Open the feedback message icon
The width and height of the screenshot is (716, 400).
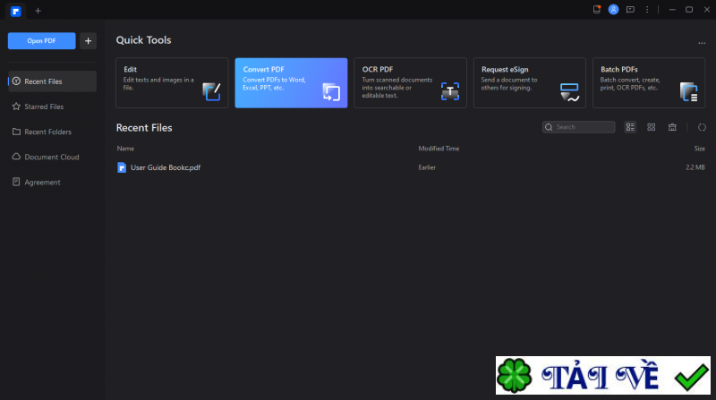tap(630, 10)
